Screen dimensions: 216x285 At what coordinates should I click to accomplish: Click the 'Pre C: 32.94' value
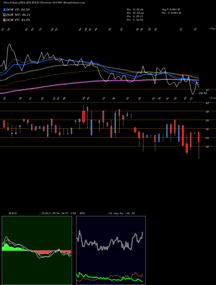(x=135, y=20)
